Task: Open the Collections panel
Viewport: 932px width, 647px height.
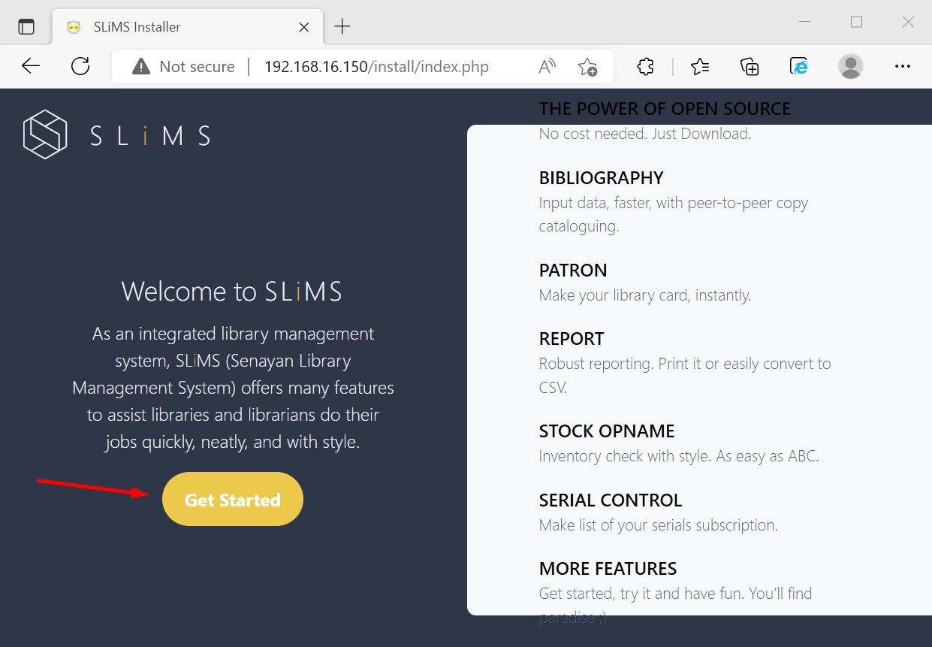Action: tap(750, 67)
